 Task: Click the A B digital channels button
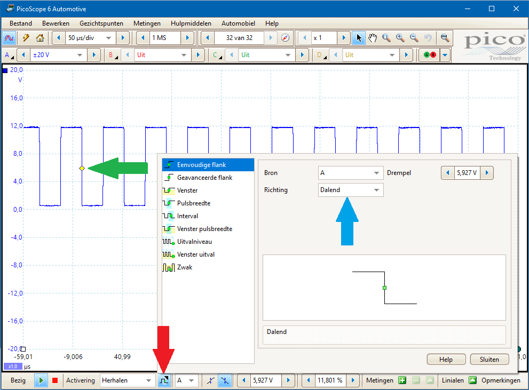[x=430, y=55]
